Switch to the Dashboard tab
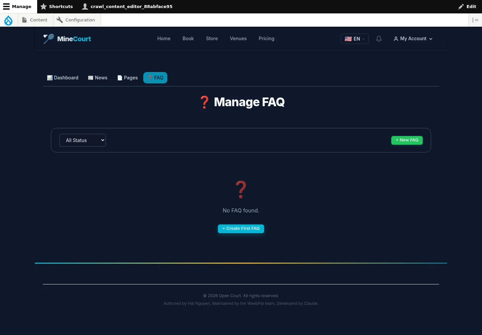The height and width of the screenshot is (335, 482). click(63, 78)
